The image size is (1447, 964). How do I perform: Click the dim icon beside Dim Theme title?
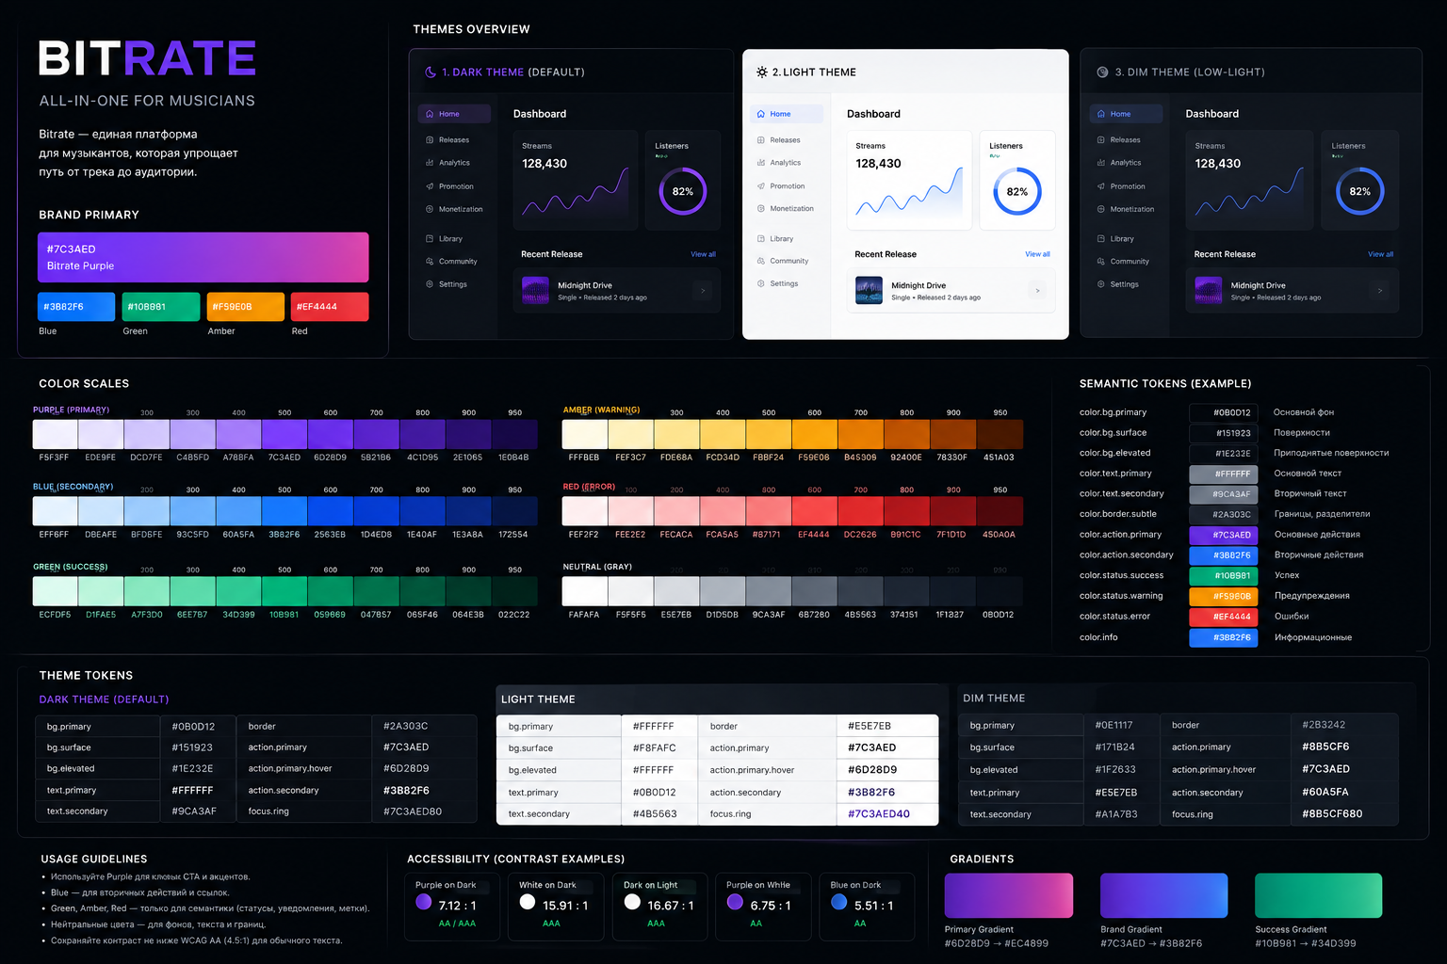click(1102, 72)
